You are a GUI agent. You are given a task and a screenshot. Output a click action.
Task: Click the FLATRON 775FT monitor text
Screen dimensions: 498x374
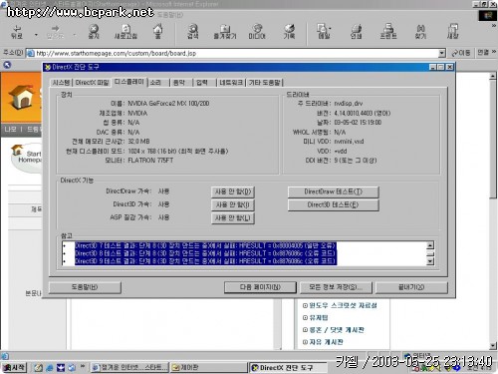(x=150, y=161)
